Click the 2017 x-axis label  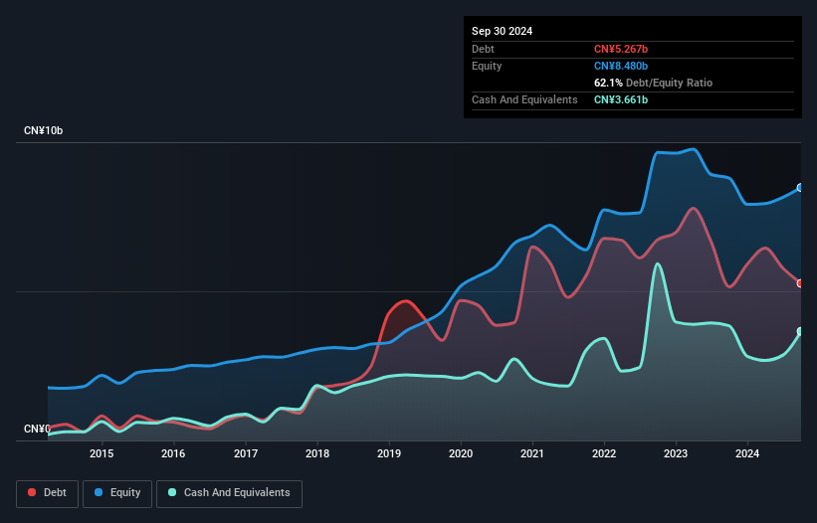[x=246, y=453]
